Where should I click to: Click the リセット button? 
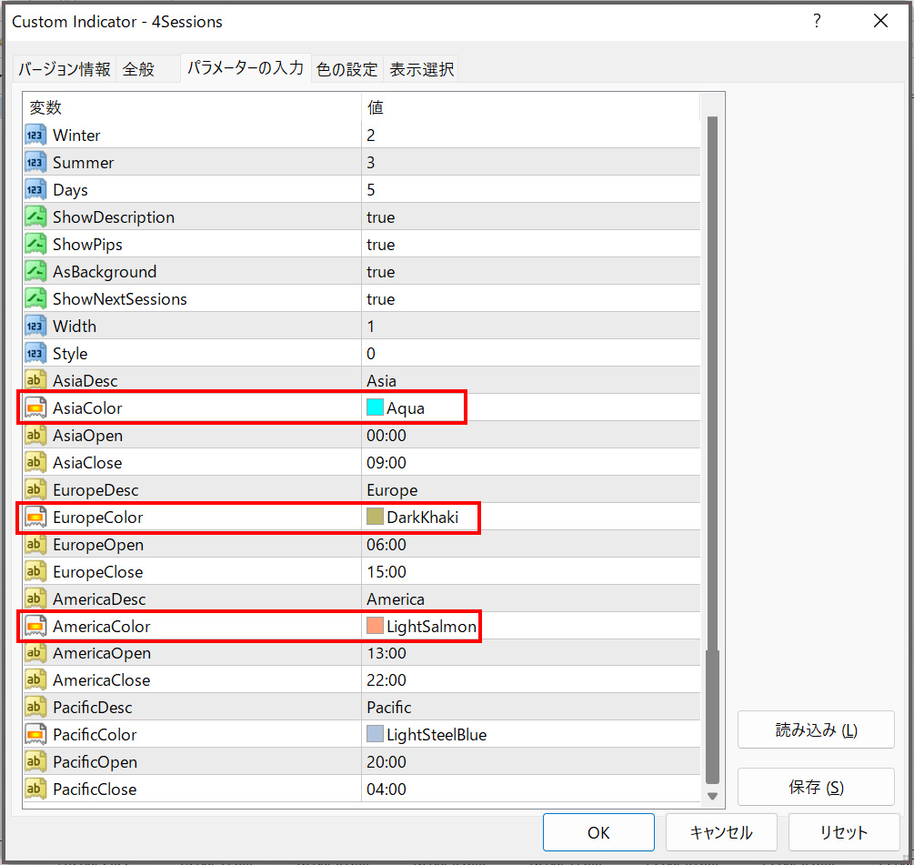(843, 832)
